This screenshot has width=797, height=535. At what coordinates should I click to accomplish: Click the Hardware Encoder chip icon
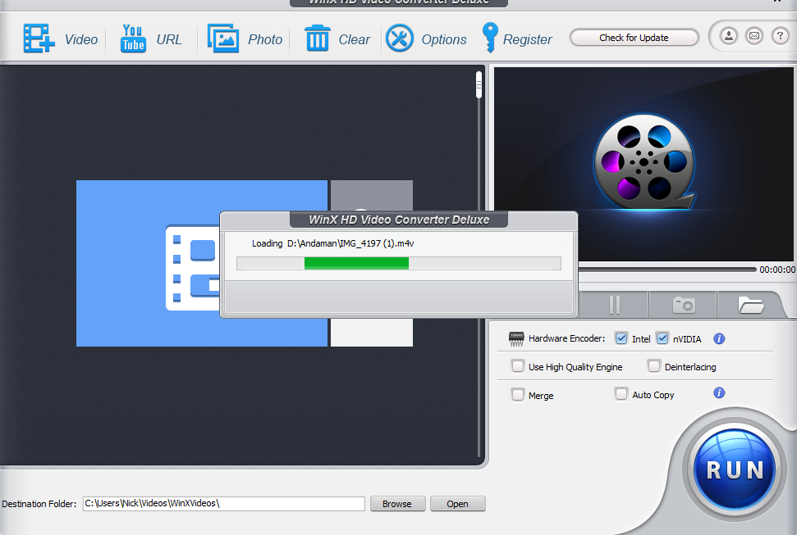click(x=516, y=338)
